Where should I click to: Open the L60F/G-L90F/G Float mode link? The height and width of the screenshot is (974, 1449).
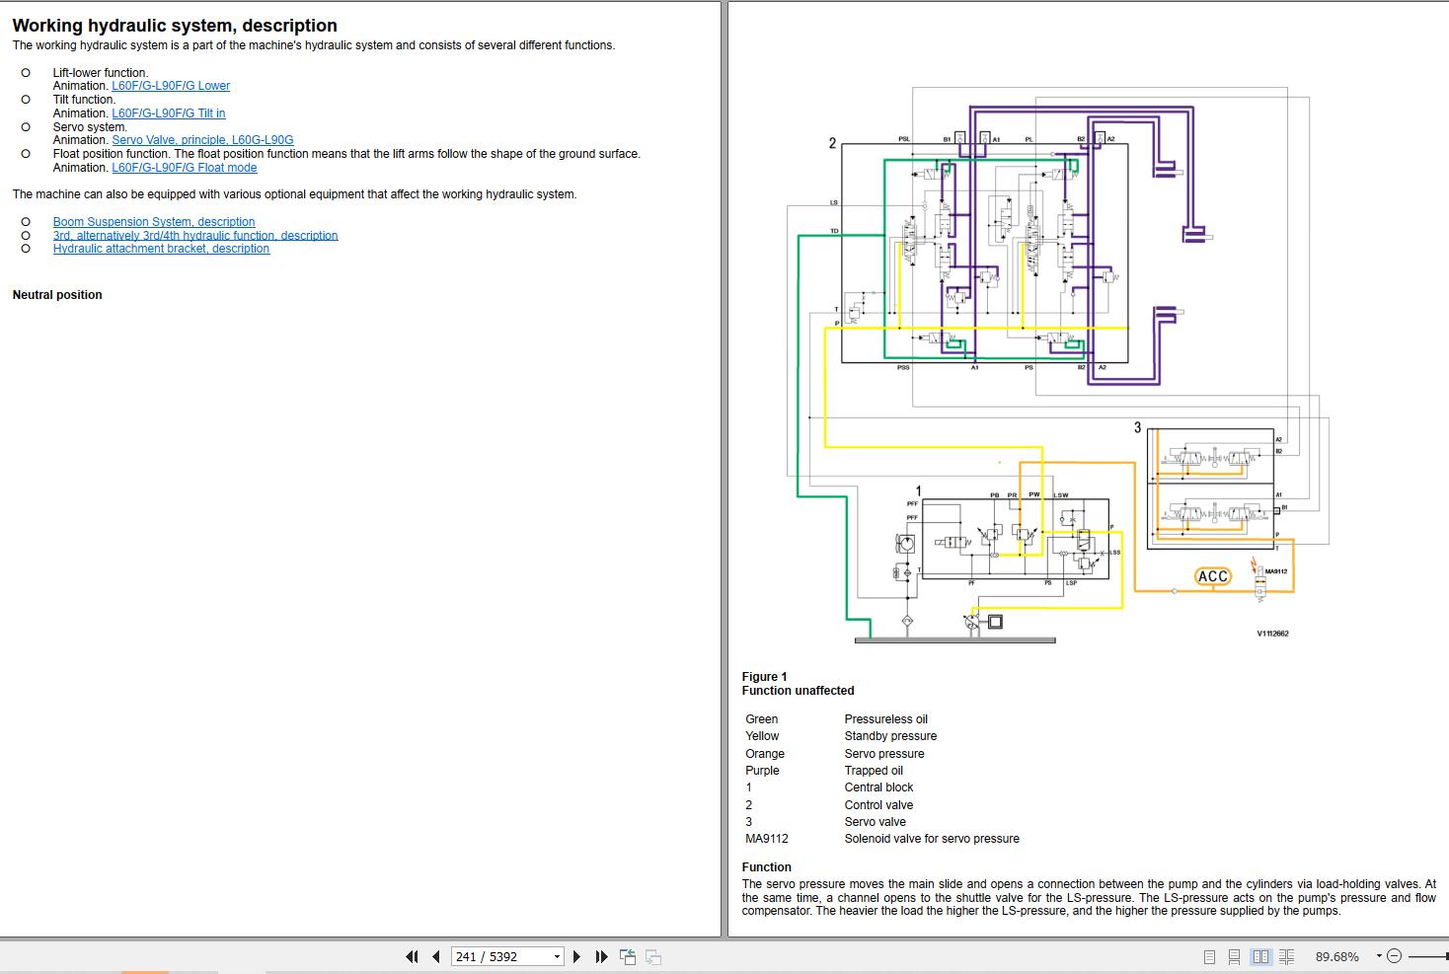(185, 168)
